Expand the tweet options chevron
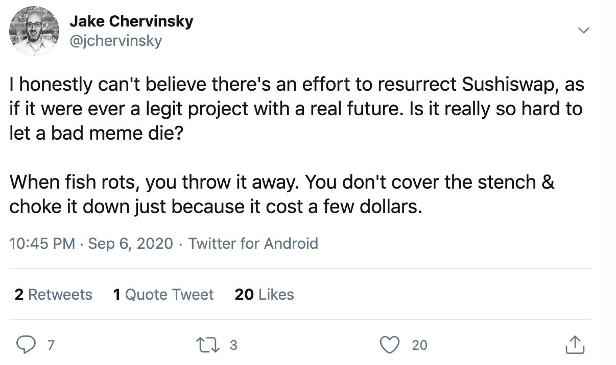The width and height of the screenshot is (616, 365). [583, 31]
